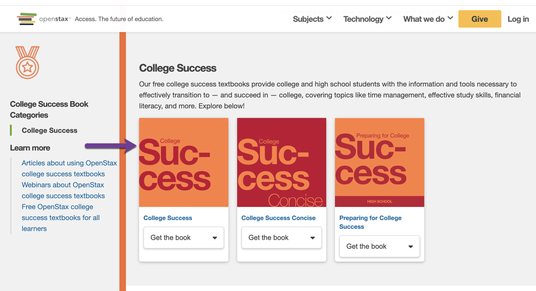Image resolution: width=536 pixels, height=291 pixels.
Task: Open the Get the book dropdown for College Success Concise
Action: point(281,237)
